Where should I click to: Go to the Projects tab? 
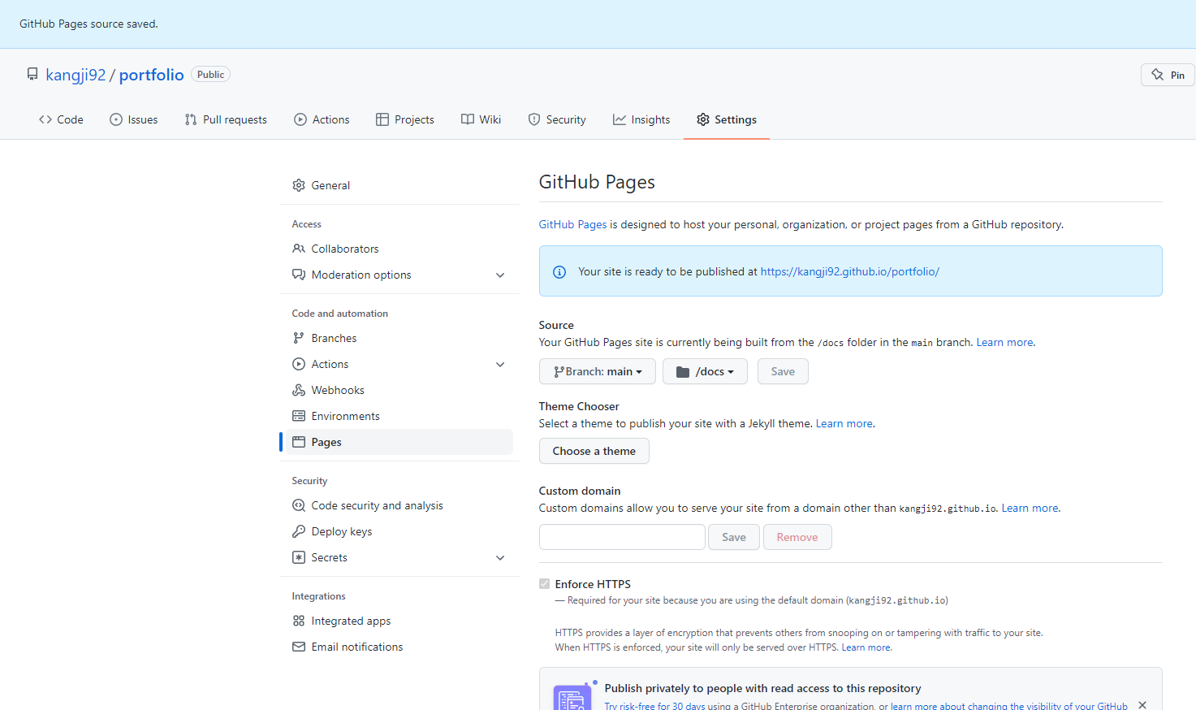click(405, 119)
